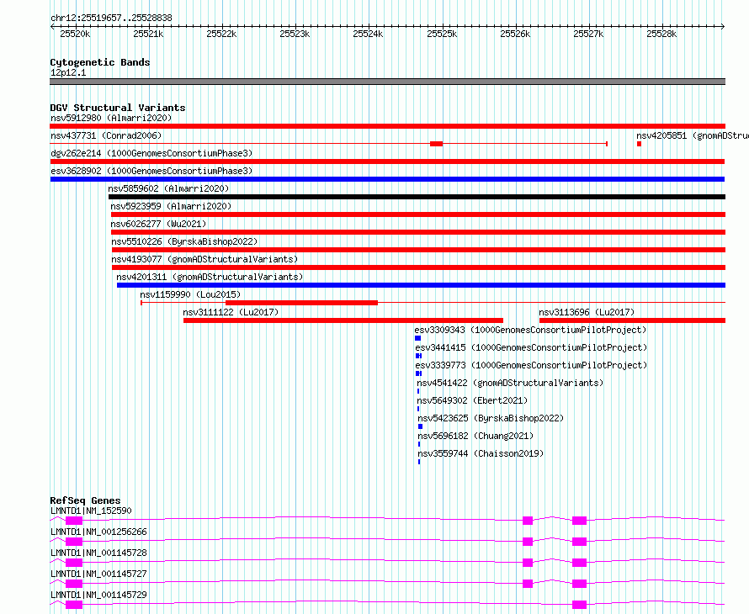Click the first magenta exon of LMNTD1|NM_001145727
The height and width of the screenshot is (614, 749).
[74, 584]
